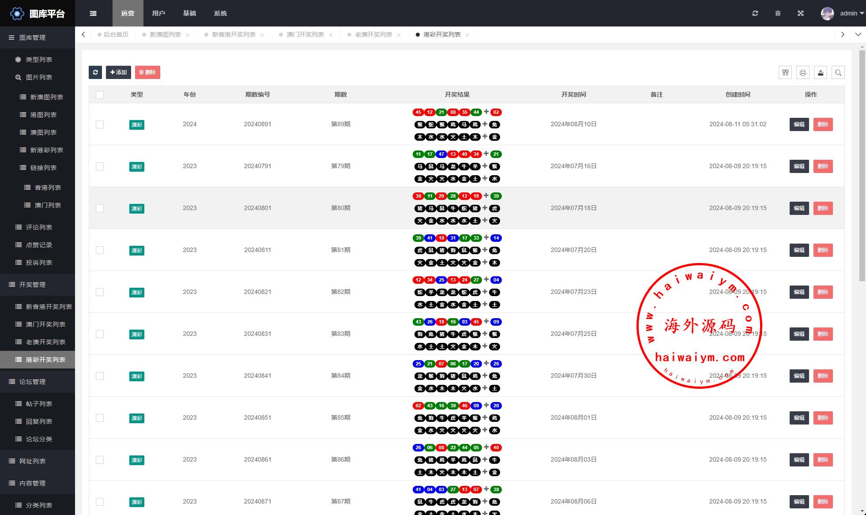Check the select-all checkbox in table header
Image resolution: width=866 pixels, height=515 pixels.
(100, 95)
